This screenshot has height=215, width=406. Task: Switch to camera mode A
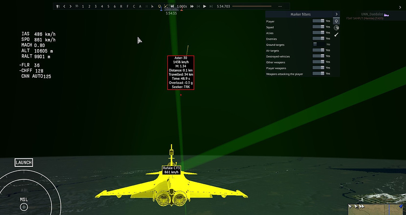coord(140,6)
